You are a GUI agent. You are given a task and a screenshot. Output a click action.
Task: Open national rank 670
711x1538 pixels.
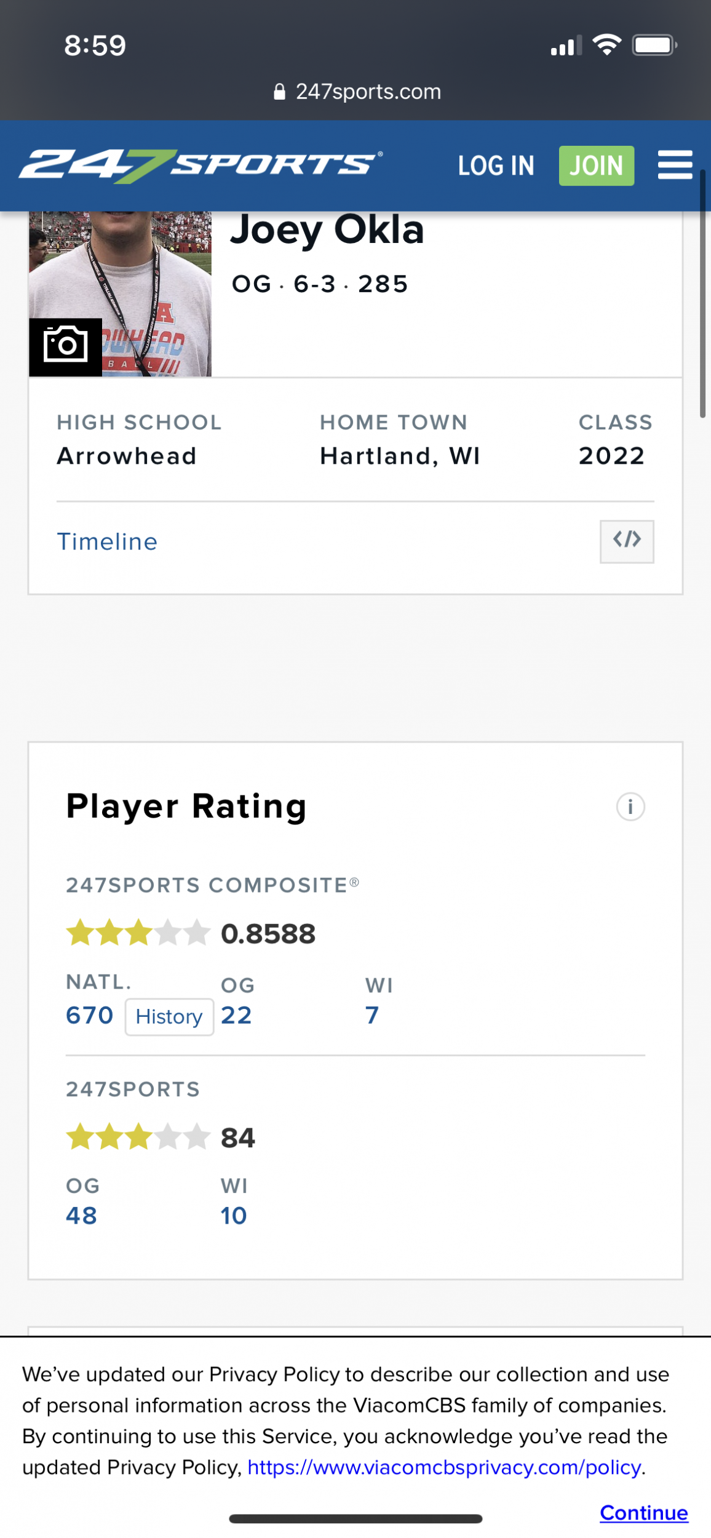[90, 1015]
